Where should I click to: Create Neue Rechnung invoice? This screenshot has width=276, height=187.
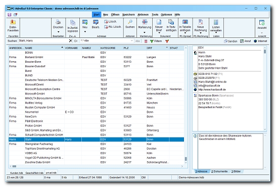201,22
